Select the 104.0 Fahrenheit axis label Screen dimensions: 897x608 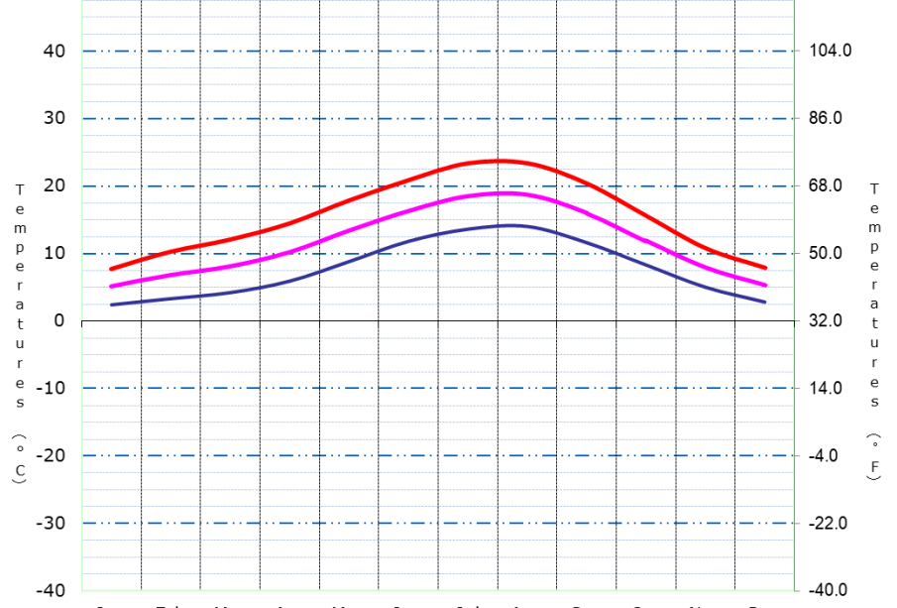tap(831, 52)
